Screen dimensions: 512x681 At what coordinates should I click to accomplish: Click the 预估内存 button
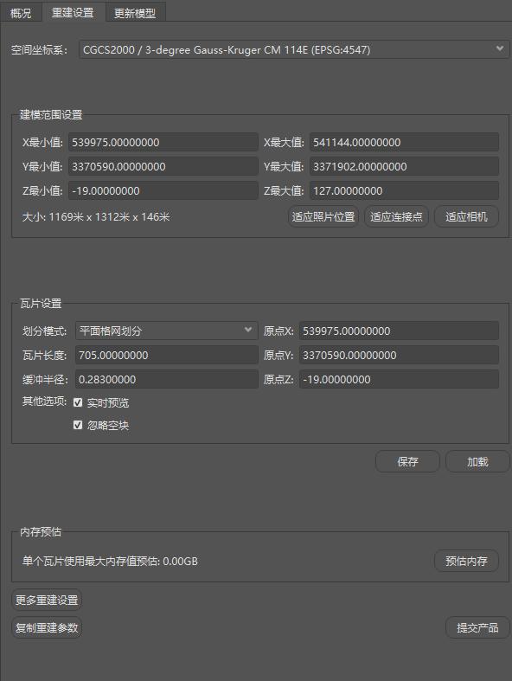point(466,561)
